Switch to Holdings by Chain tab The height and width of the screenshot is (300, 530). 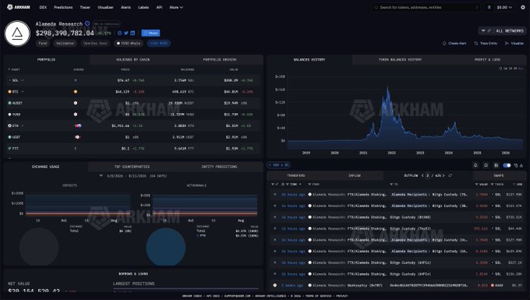coord(132,59)
